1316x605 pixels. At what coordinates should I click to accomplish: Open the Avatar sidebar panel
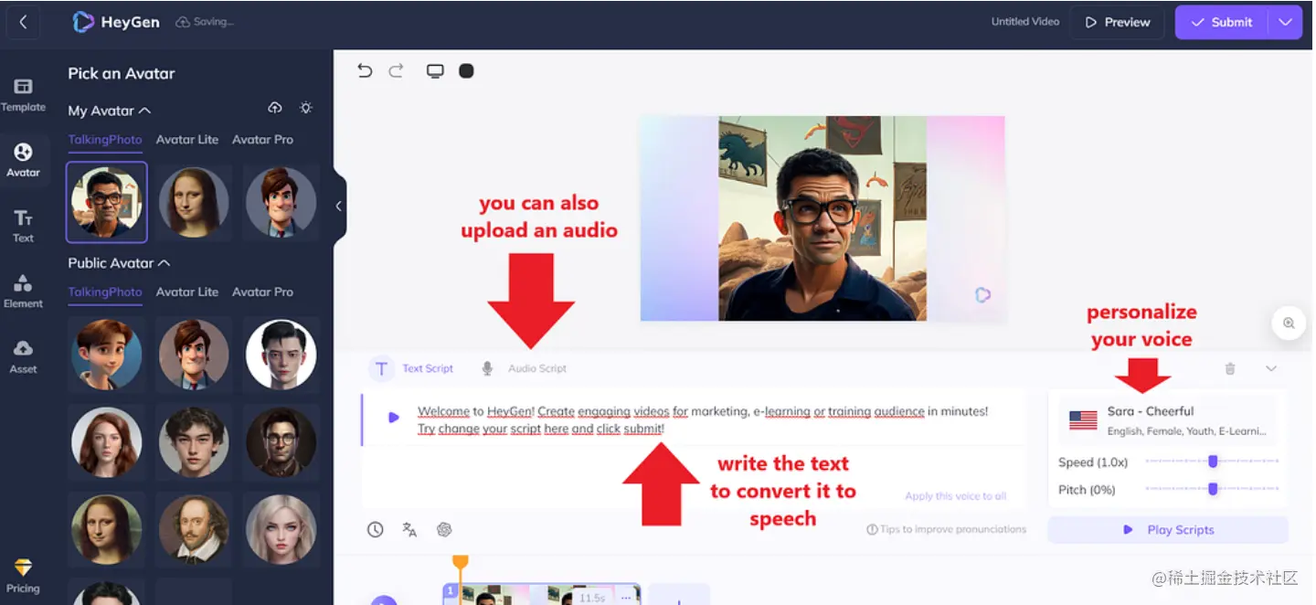coord(24,161)
